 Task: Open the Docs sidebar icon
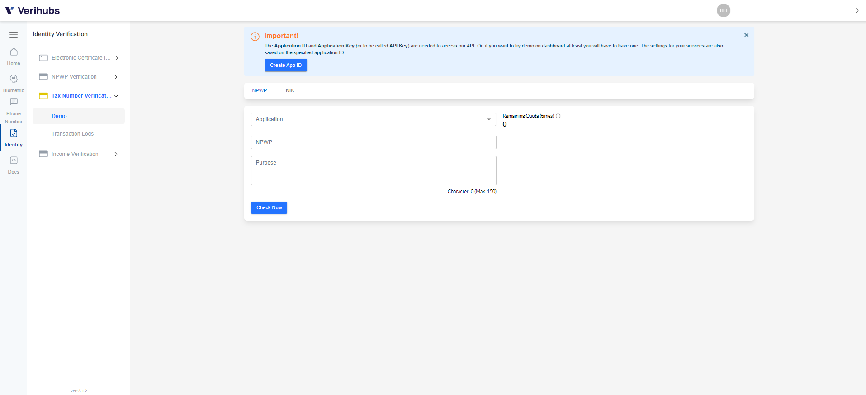click(x=14, y=160)
